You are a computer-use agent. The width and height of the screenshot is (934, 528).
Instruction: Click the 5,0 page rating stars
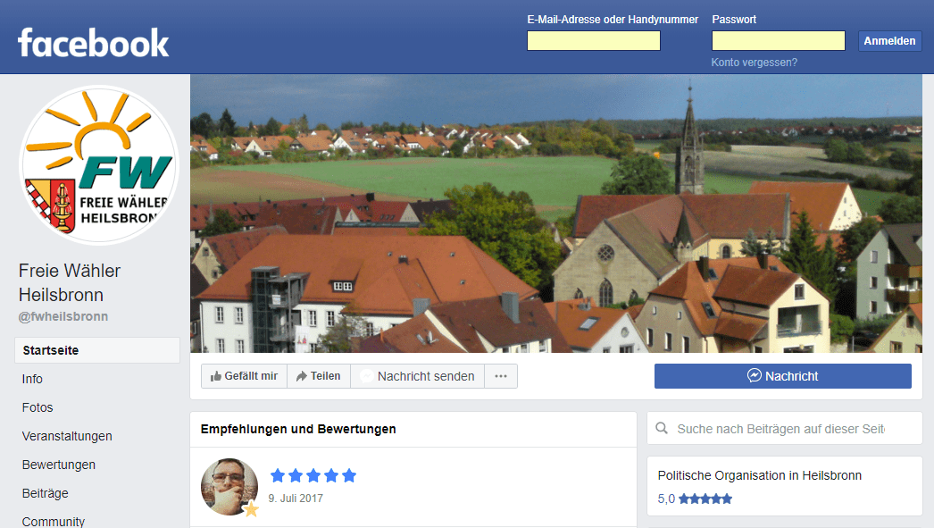(705, 499)
